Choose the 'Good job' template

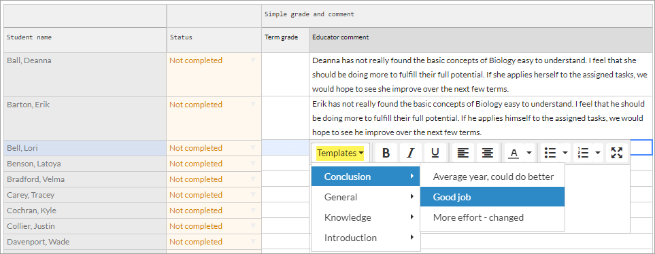click(492, 197)
